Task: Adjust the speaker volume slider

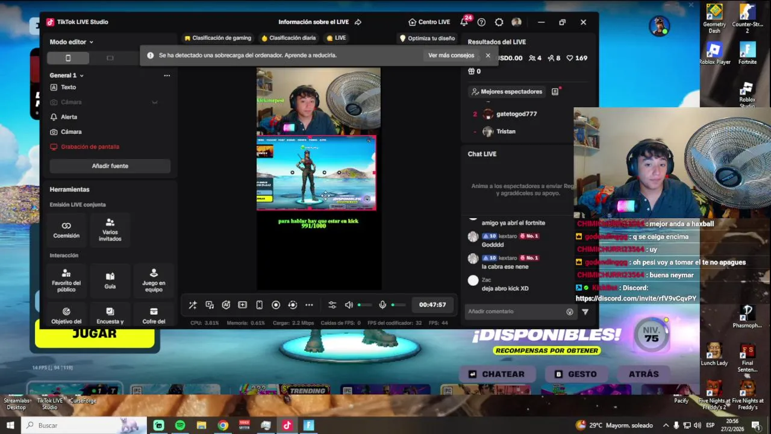Action: point(365,305)
